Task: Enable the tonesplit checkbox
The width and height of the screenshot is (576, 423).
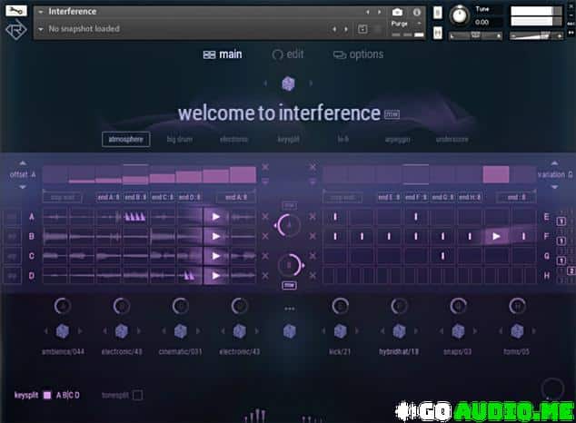Action: (x=138, y=395)
